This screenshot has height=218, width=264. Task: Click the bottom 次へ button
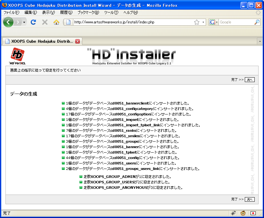click(x=250, y=199)
